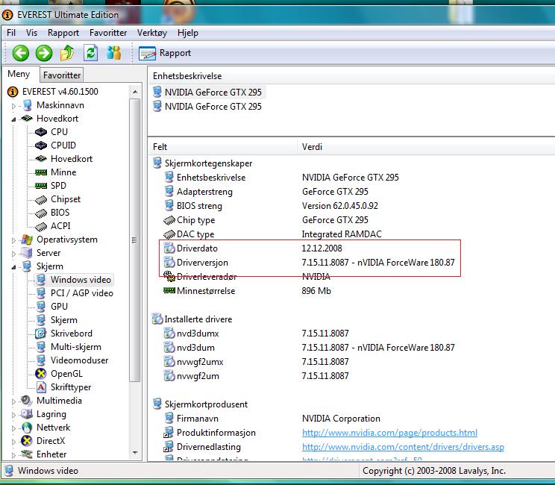Click the Felt column header
Image resolution: width=555 pixels, height=485 pixels.
(222, 147)
